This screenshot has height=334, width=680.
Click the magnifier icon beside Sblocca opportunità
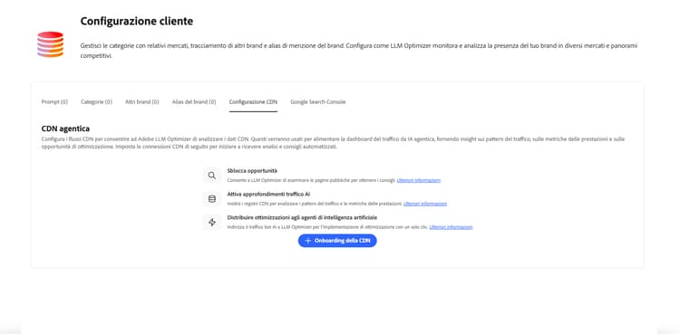pyautogui.click(x=211, y=176)
